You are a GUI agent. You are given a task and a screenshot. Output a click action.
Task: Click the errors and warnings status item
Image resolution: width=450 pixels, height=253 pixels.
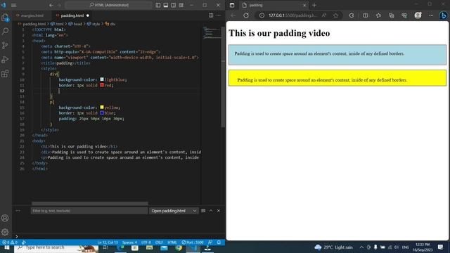(10, 242)
